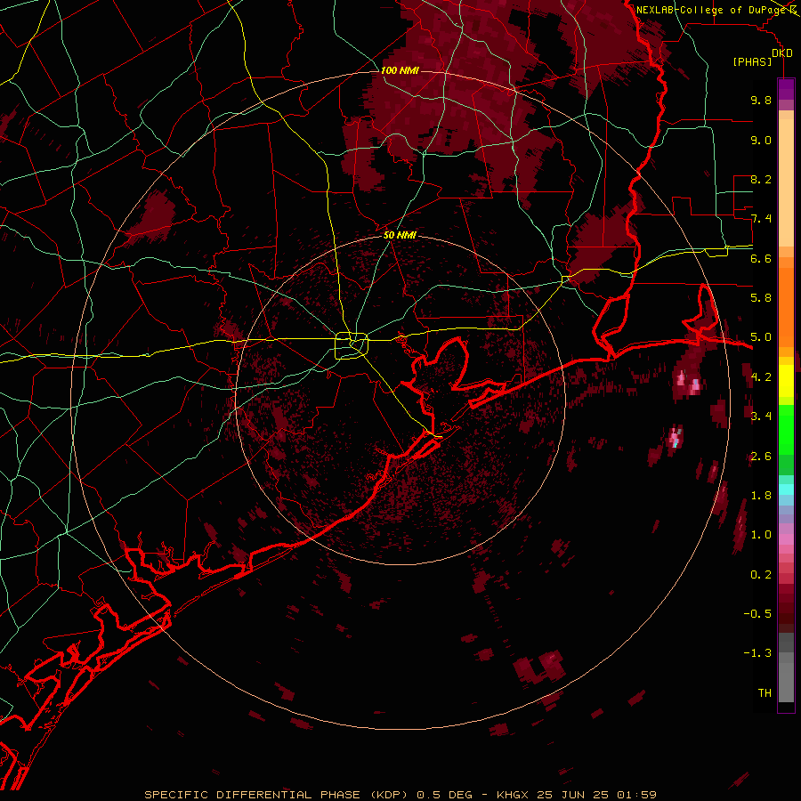Click the DKD unit label above the legend

click(x=782, y=53)
